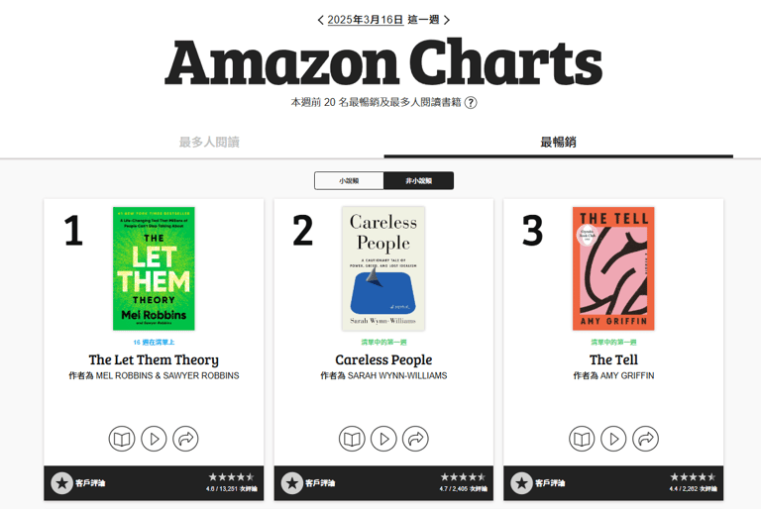Go to next week using right chevron
Screen dimensions: 761x509
(447, 20)
